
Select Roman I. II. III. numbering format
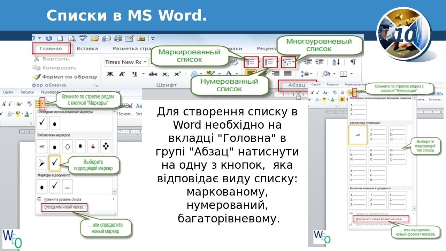(x=358, y=155)
